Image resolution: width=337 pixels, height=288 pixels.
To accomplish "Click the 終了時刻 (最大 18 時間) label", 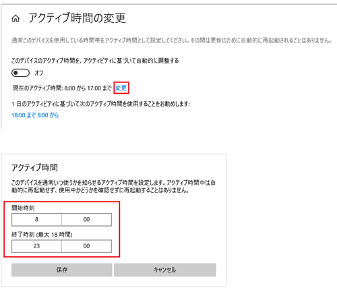I will click(42, 235).
